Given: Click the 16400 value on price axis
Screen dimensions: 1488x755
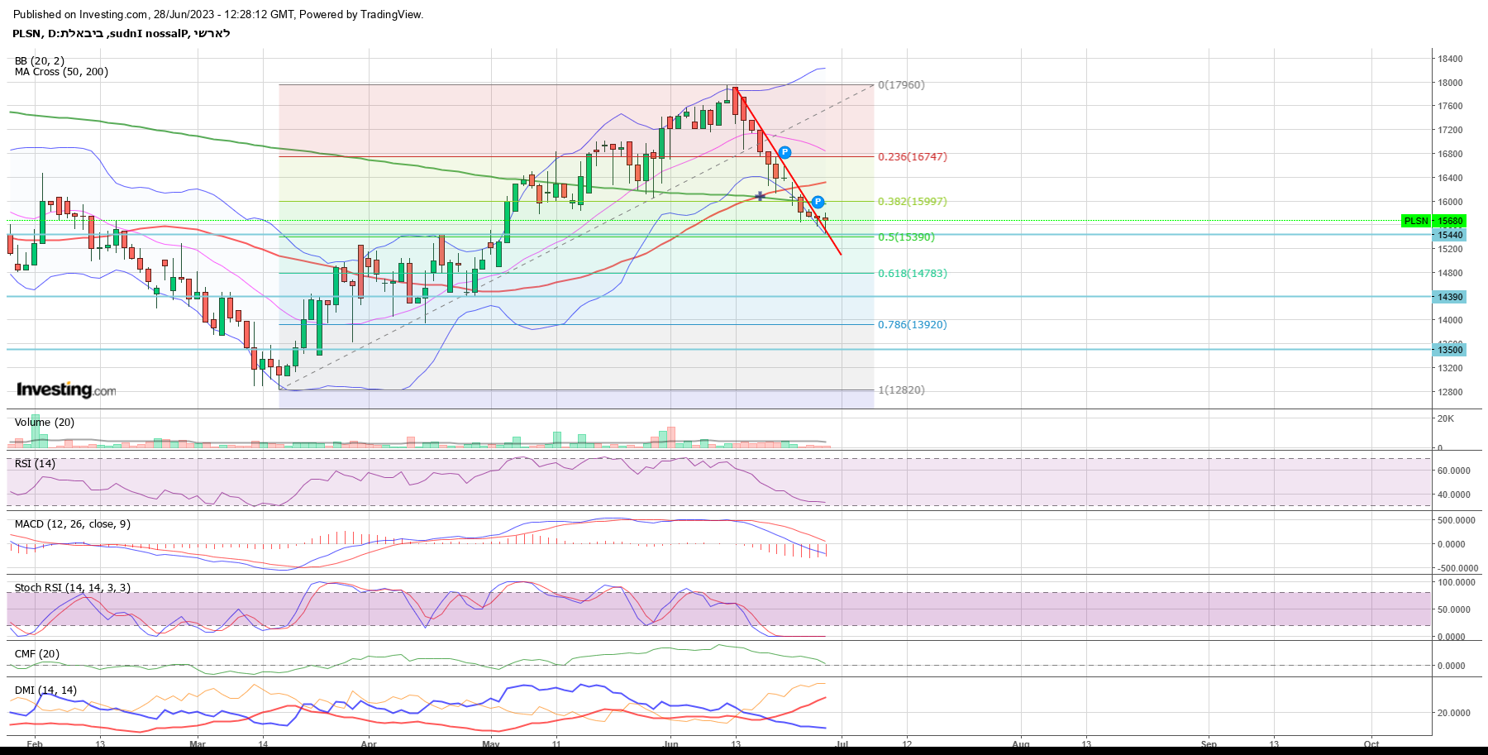Looking at the screenshot, I should [x=1450, y=179].
